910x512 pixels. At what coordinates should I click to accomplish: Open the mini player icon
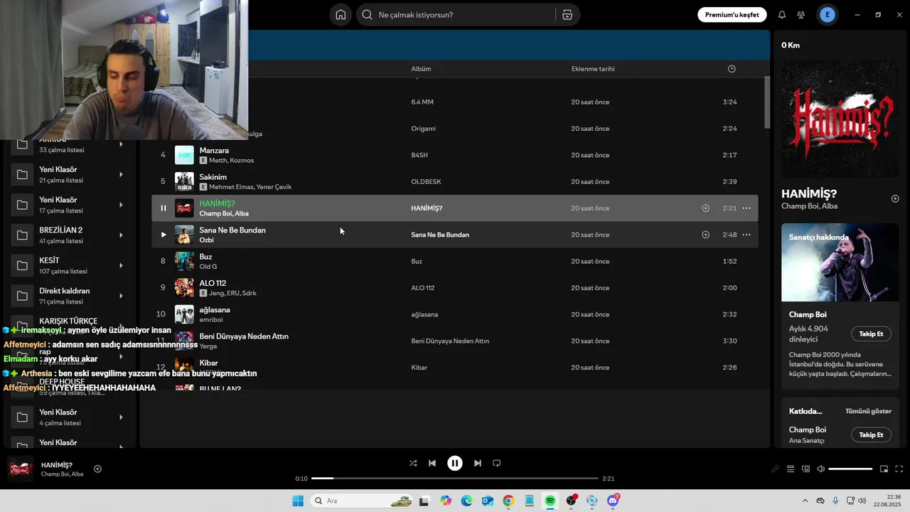pyautogui.click(x=884, y=469)
